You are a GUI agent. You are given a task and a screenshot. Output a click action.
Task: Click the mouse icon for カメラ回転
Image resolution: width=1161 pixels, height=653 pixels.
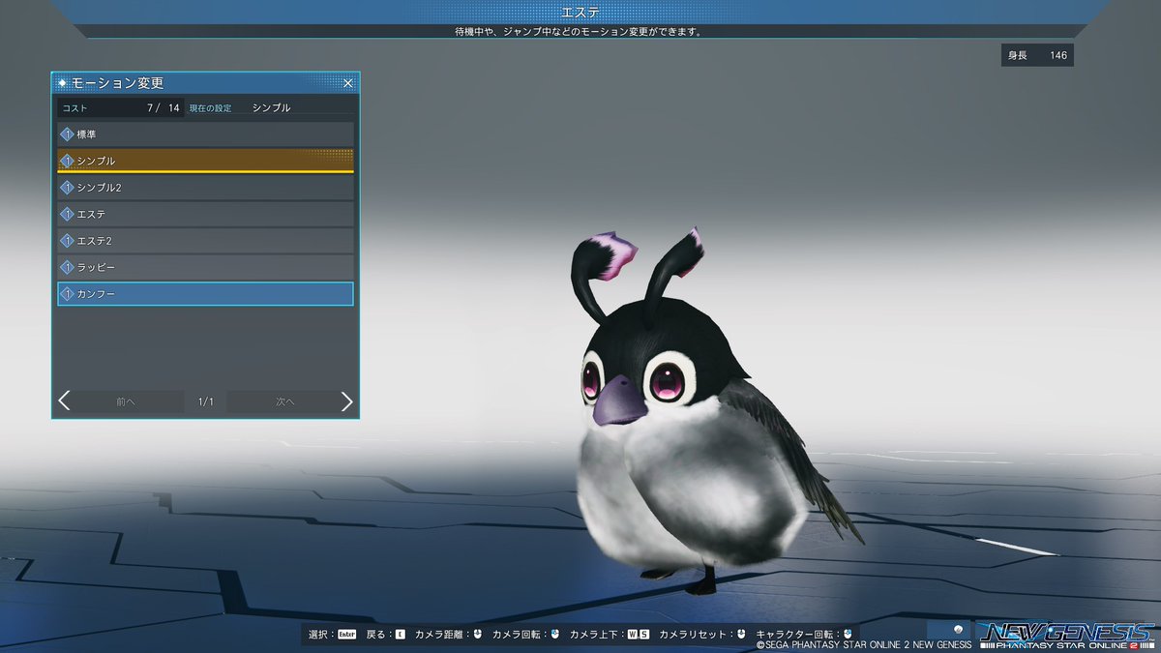[555, 635]
